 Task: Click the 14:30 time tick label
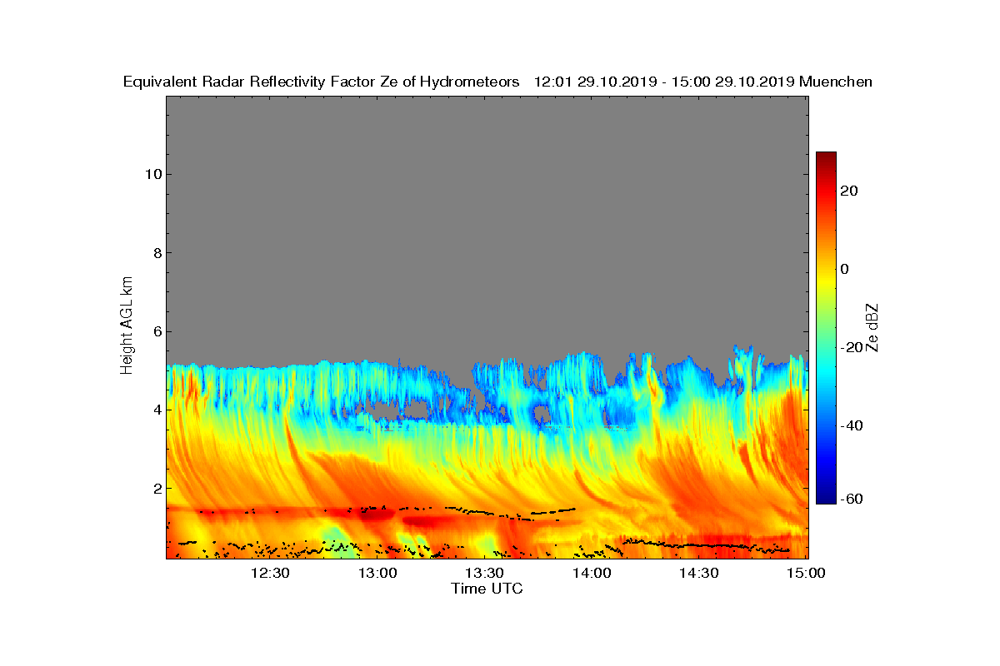click(698, 573)
